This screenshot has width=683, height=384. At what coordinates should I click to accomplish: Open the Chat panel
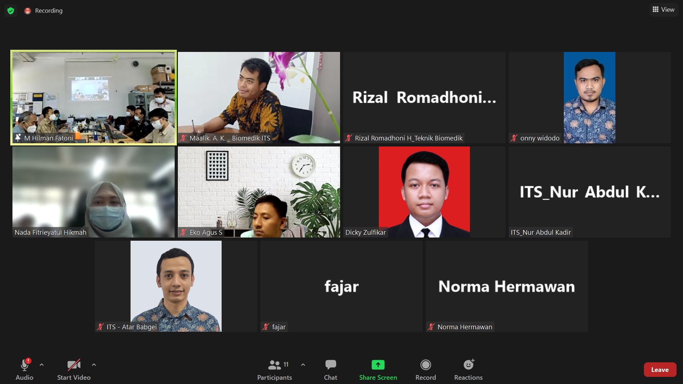330,370
